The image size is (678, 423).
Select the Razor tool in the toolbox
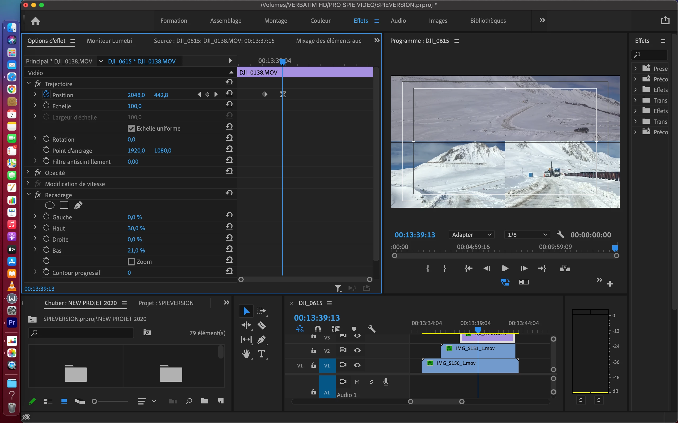pyautogui.click(x=261, y=325)
